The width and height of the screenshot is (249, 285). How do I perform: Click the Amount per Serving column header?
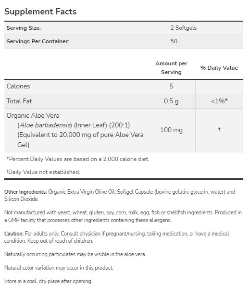(x=171, y=68)
